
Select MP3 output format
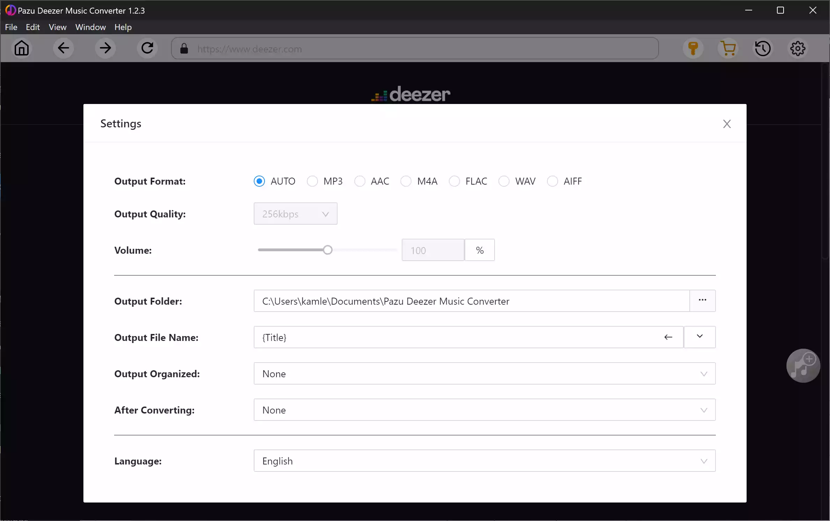[312, 181]
